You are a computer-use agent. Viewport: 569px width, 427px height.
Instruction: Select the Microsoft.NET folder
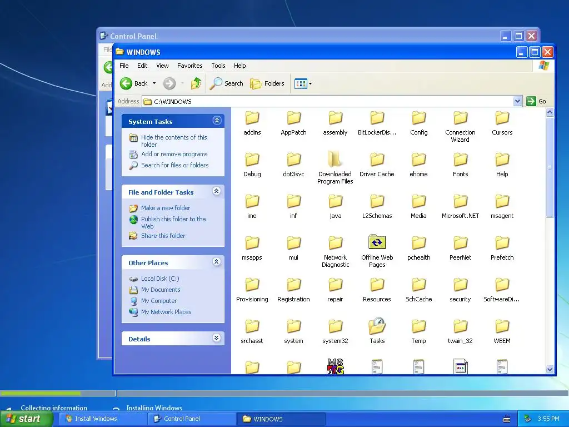point(460,201)
